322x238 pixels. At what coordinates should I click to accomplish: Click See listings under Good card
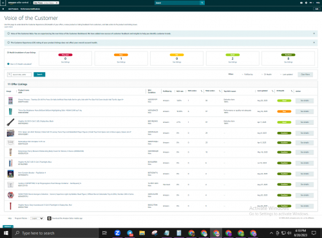pos(232,62)
